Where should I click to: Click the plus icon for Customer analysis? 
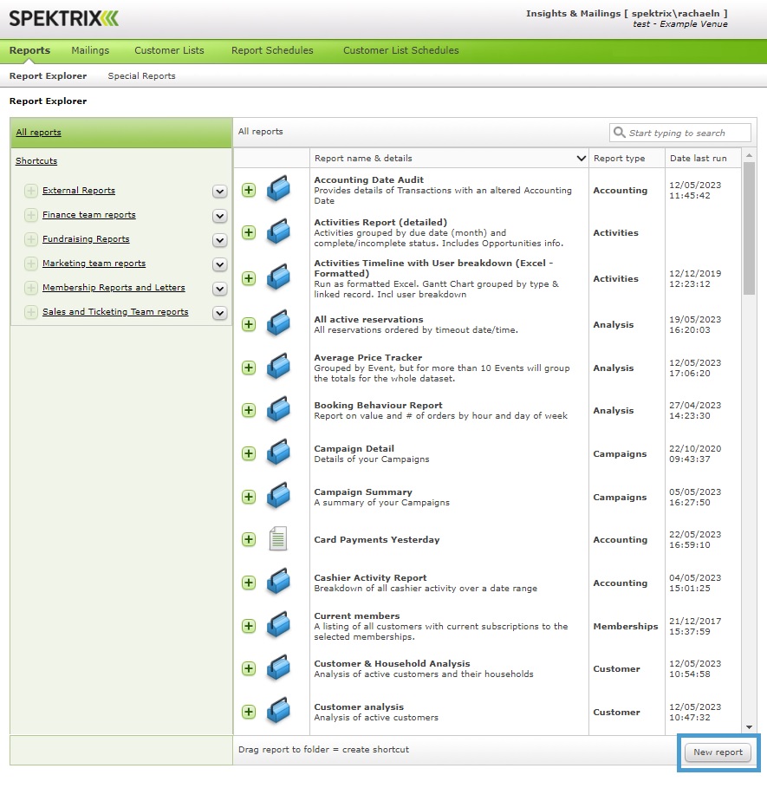(249, 712)
